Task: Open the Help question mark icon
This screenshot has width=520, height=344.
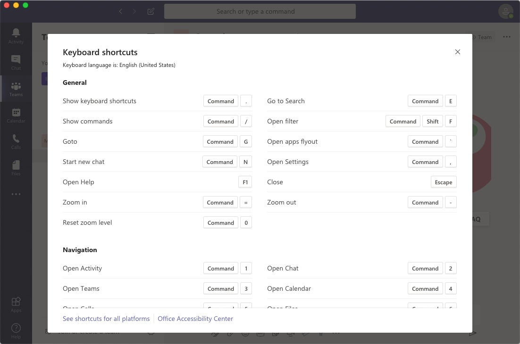Action: click(16, 331)
